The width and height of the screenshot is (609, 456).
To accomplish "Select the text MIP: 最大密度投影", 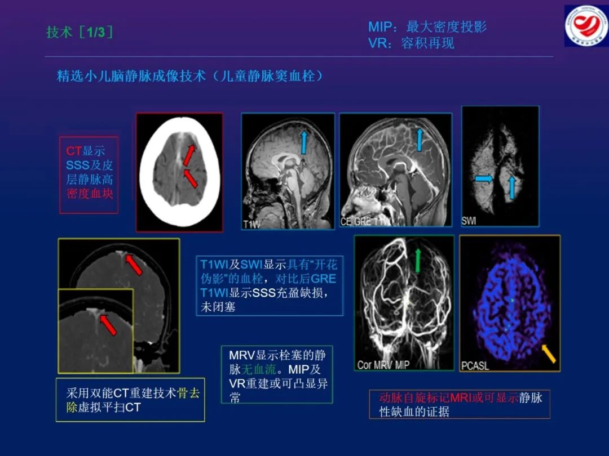I will pyautogui.click(x=427, y=27).
